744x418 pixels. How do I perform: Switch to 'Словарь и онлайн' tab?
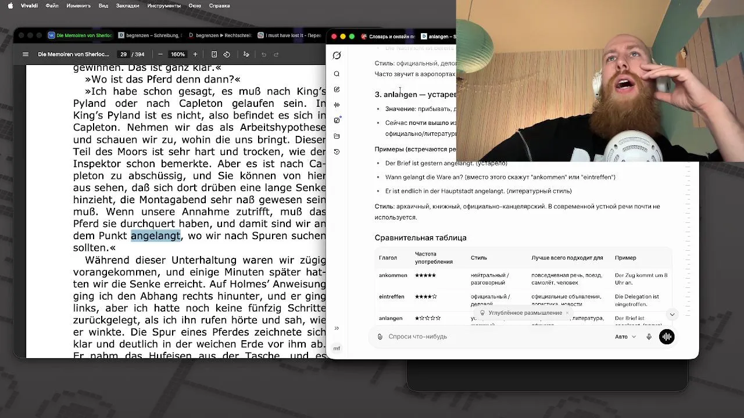click(x=388, y=37)
